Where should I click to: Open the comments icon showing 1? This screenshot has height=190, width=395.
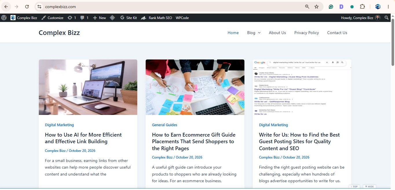(x=84, y=18)
